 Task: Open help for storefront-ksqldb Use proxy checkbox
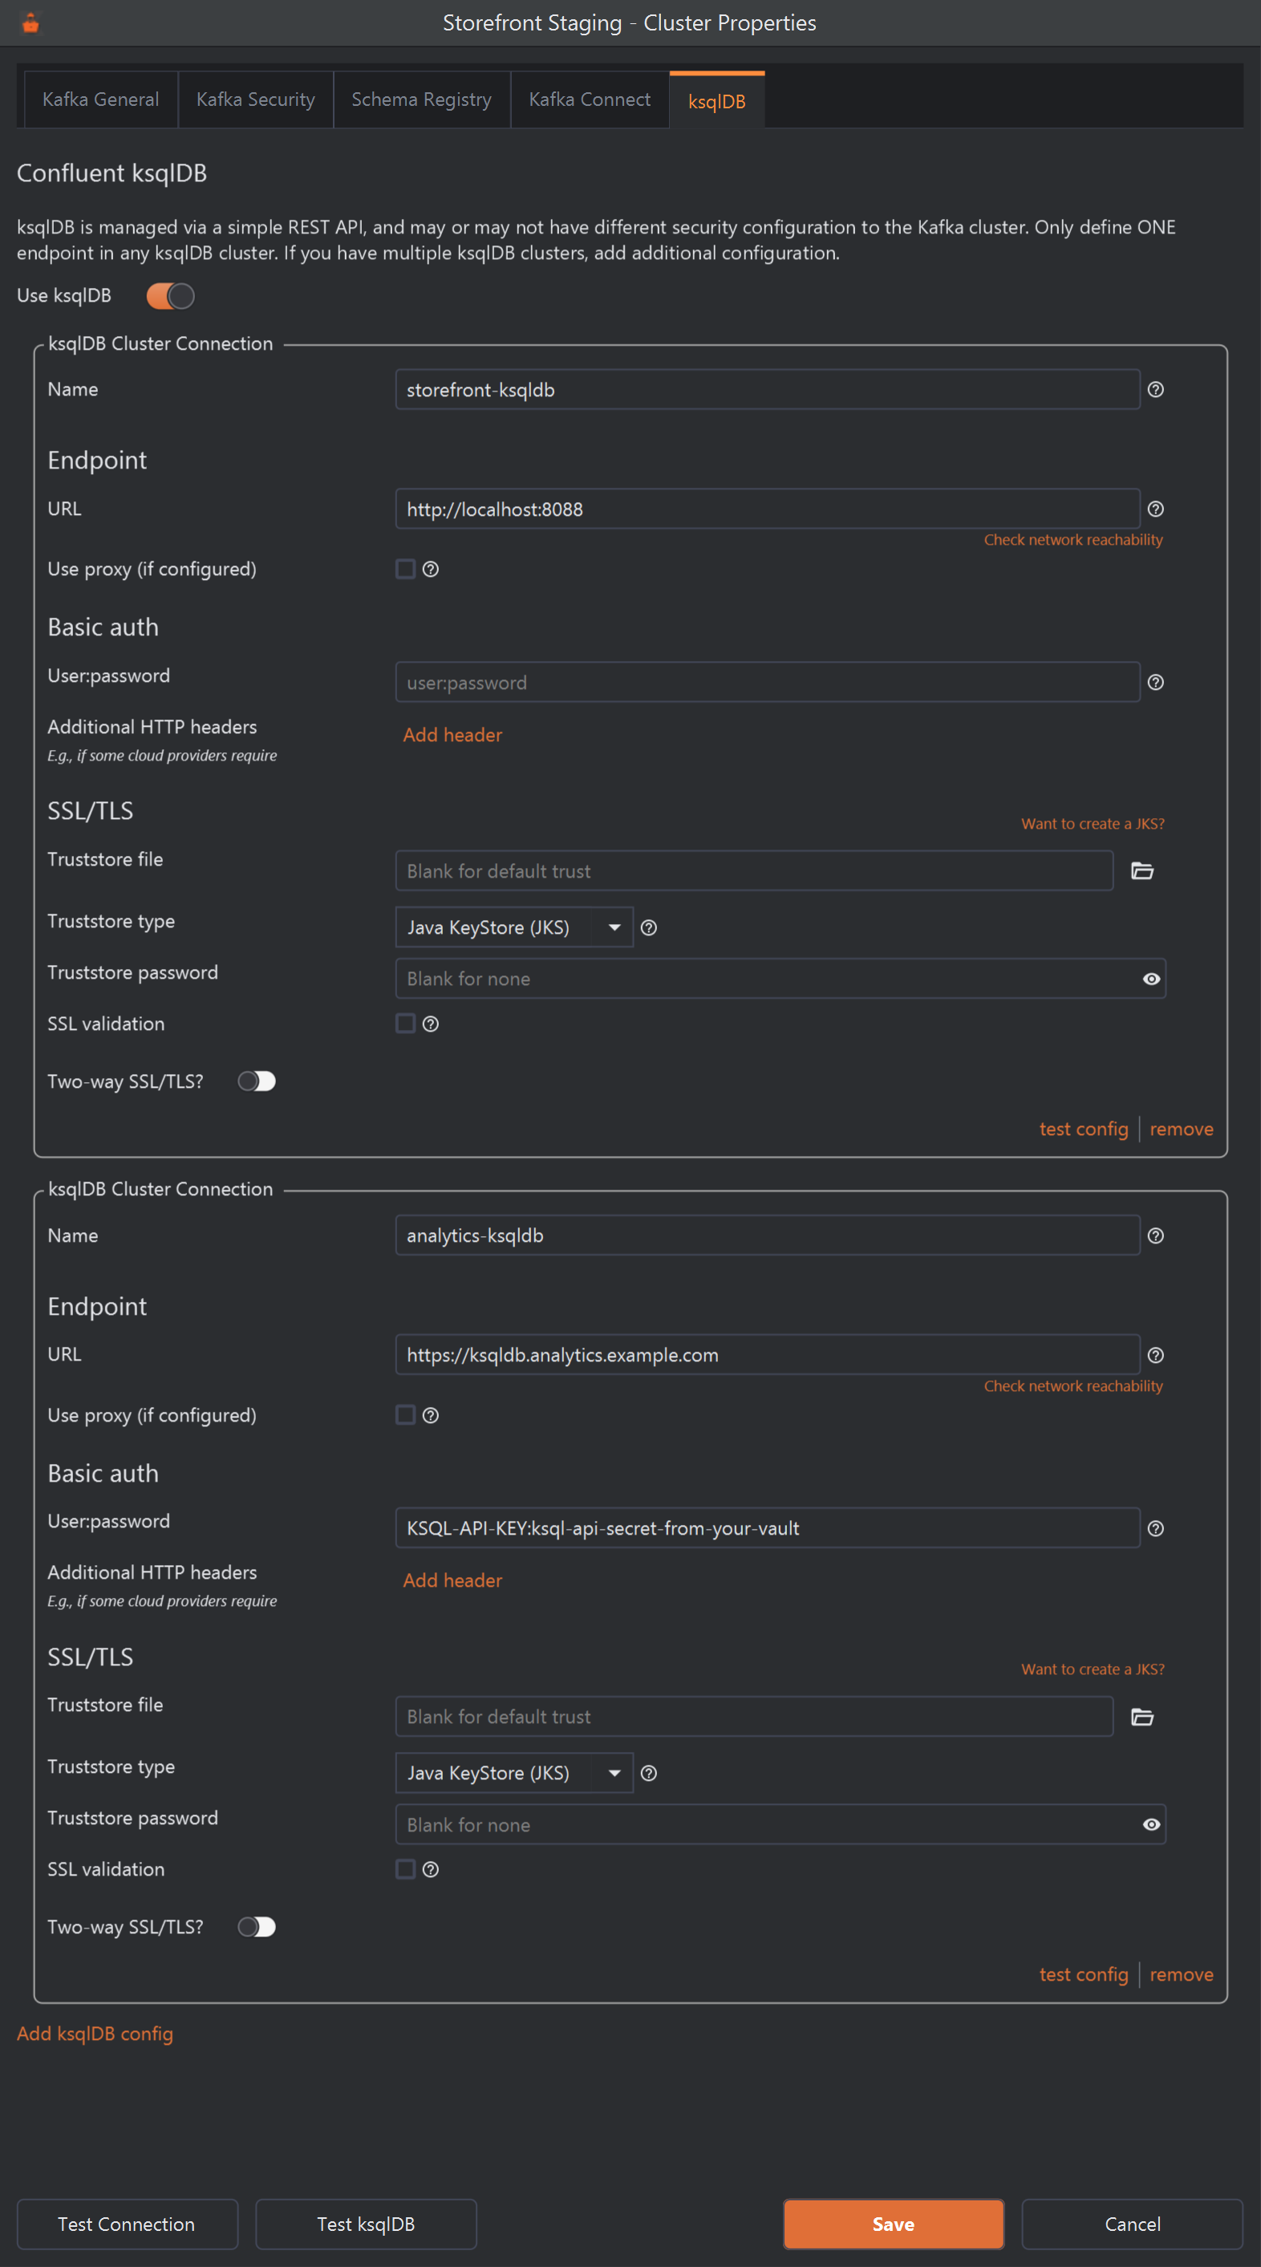click(x=430, y=570)
